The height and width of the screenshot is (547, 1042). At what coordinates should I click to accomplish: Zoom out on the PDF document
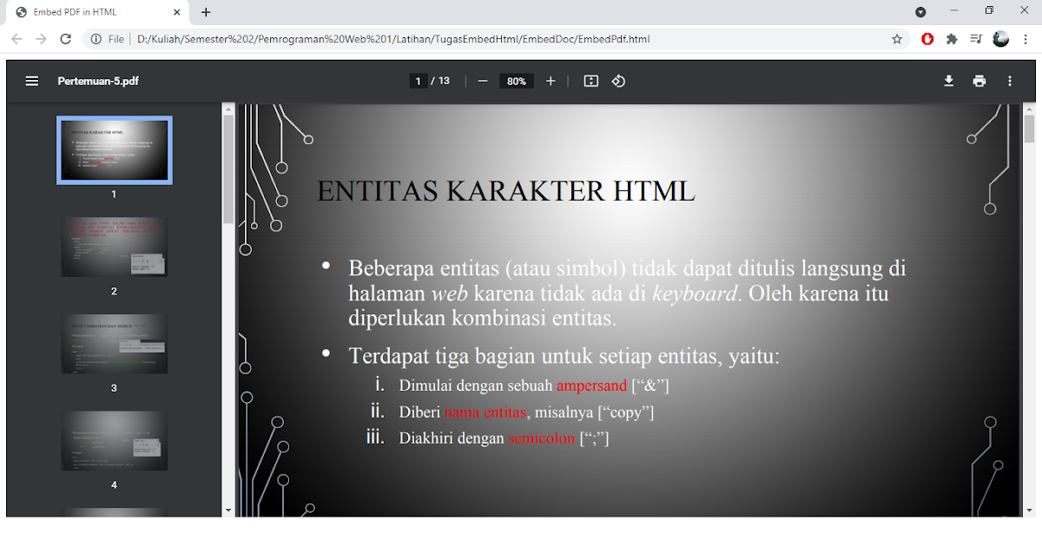pos(483,80)
